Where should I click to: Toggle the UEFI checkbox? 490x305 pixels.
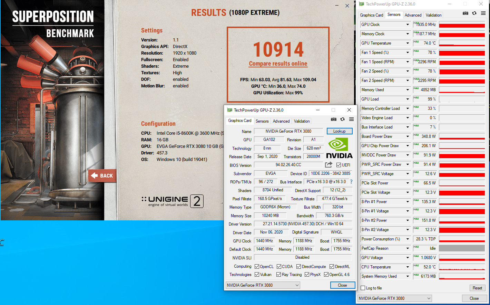click(339, 165)
